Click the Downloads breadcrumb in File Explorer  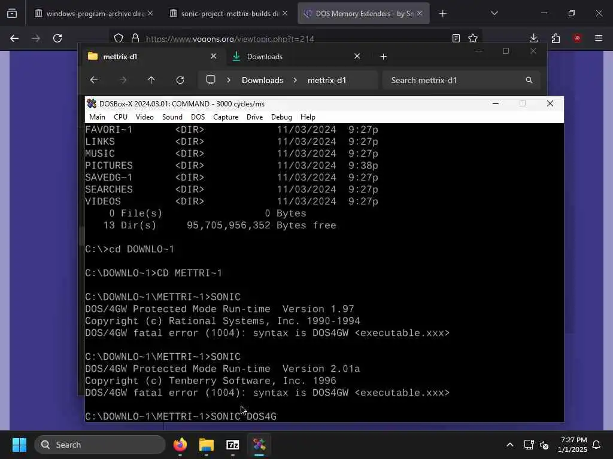point(262,80)
